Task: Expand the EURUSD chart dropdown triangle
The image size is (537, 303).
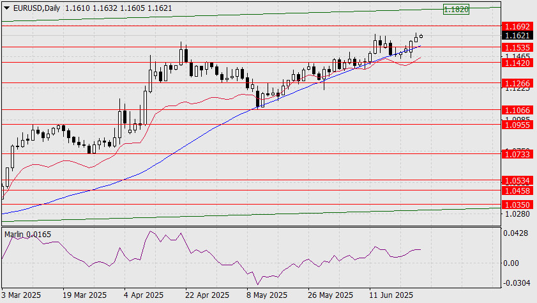Action: click(x=6, y=8)
